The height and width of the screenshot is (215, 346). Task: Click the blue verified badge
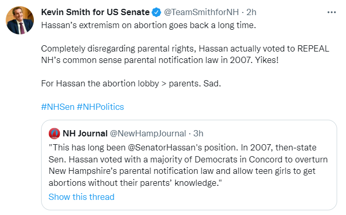tap(156, 12)
